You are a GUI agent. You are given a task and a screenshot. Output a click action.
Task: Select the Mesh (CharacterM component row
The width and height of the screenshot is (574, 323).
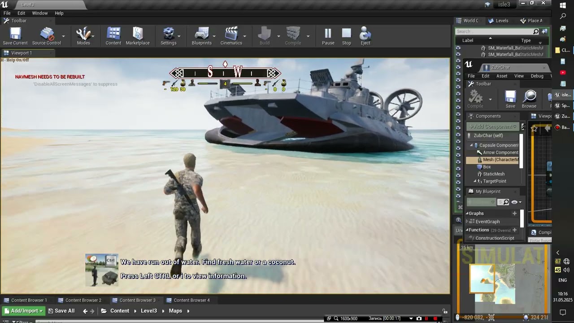click(x=492, y=160)
